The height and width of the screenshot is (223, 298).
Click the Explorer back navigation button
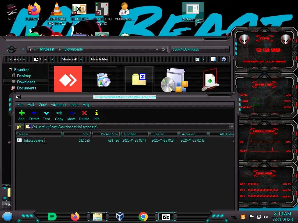click(x=12, y=49)
